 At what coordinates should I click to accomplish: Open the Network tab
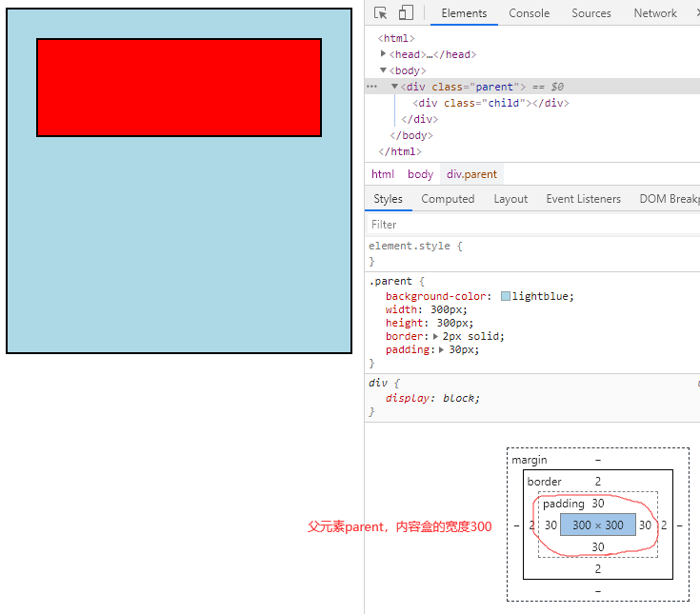click(x=655, y=13)
